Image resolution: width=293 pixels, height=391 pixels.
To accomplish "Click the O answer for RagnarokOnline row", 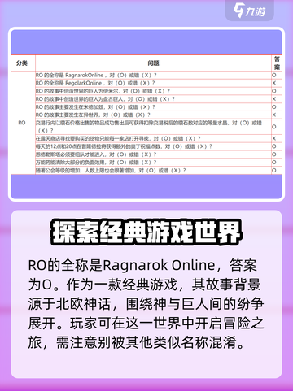I will [274, 75].
